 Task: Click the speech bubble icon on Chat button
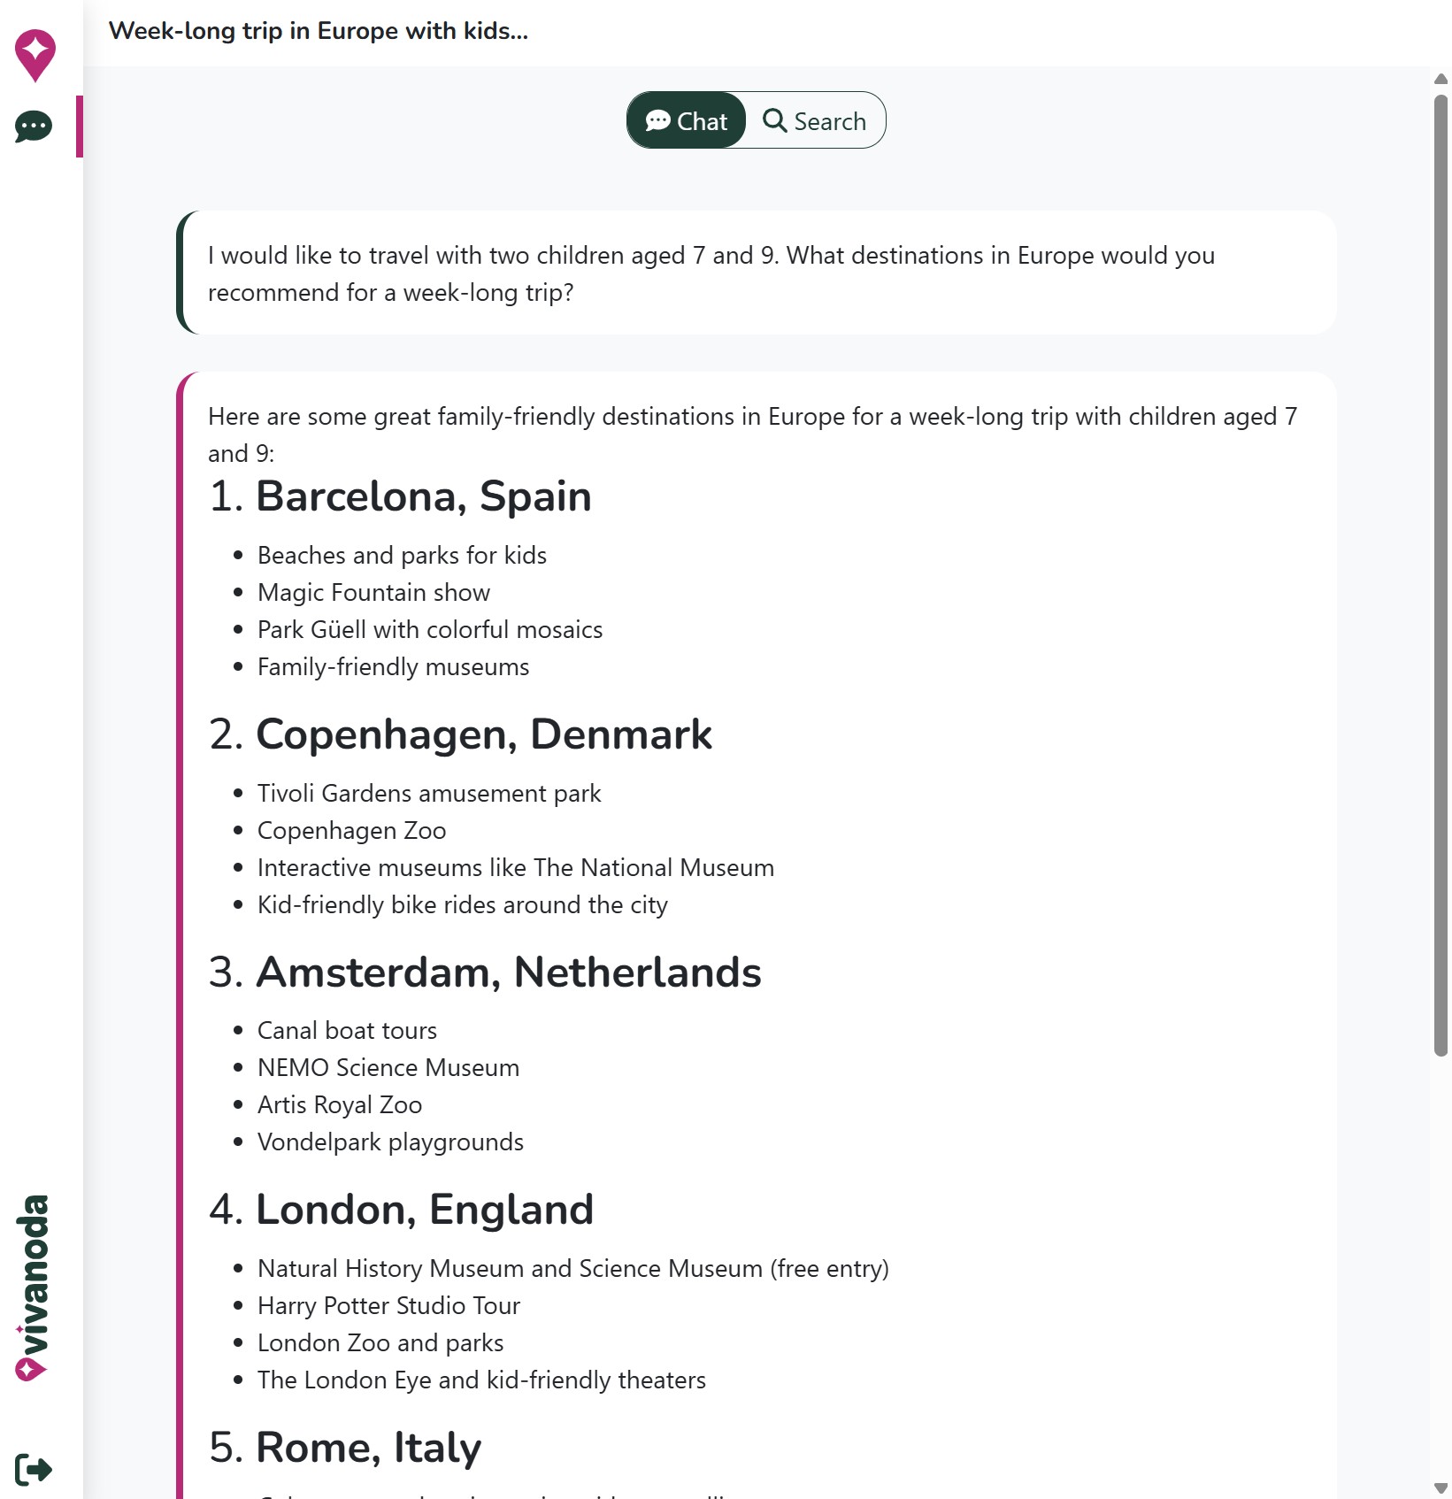(659, 120)
